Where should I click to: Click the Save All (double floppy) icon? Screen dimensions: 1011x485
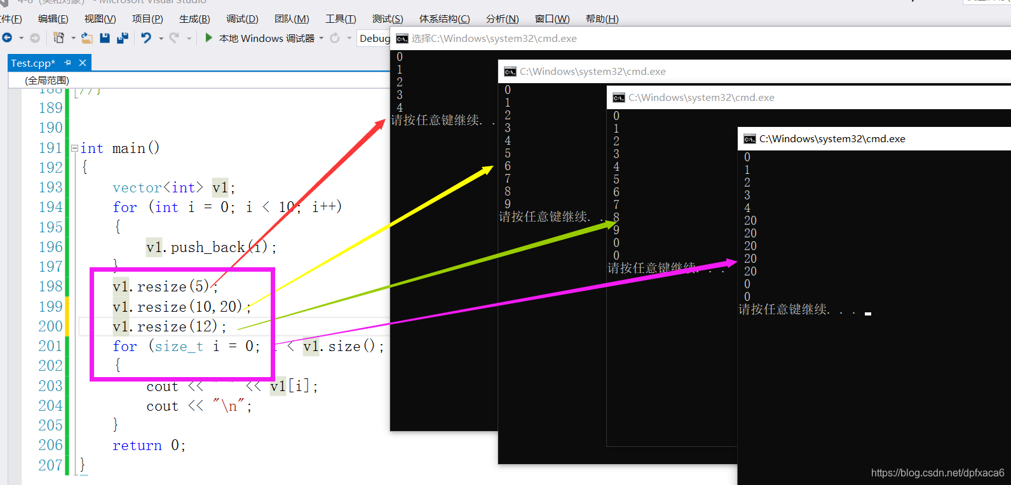pyautogui.click(x=123, y=38)
